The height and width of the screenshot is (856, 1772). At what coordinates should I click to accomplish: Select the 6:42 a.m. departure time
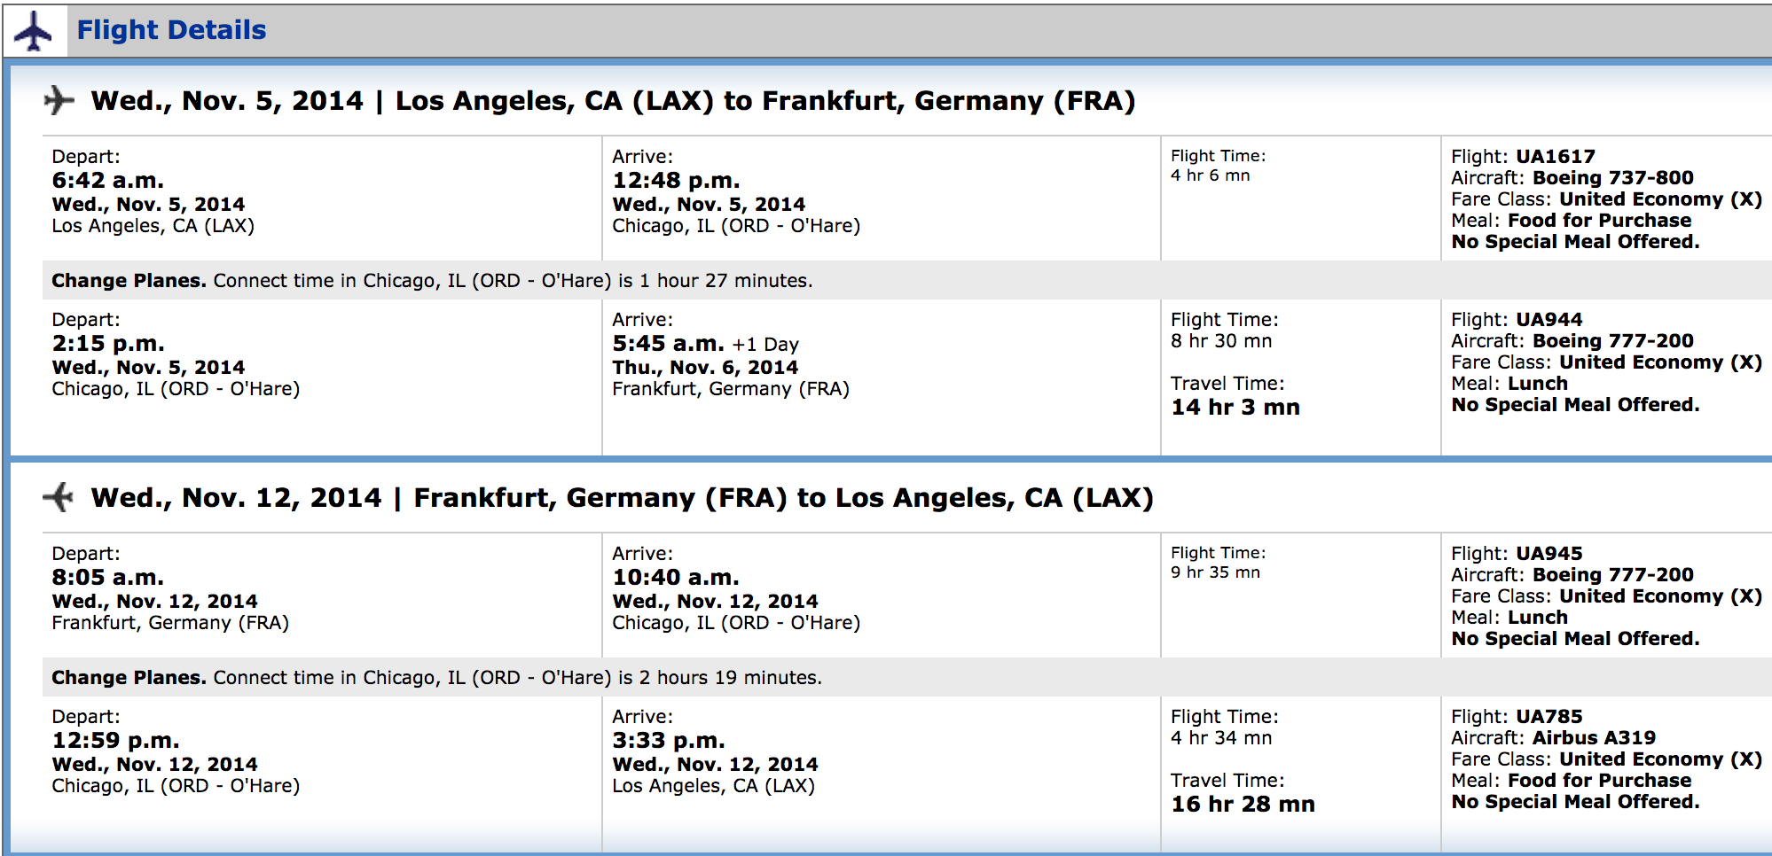coord(108,181)
